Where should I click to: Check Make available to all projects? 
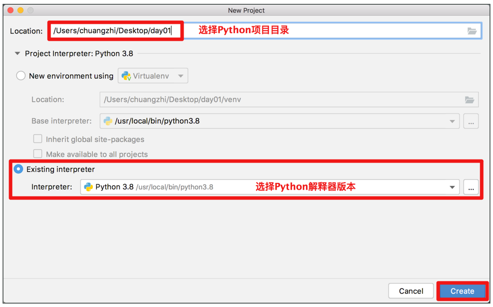[x=38, y=153]
